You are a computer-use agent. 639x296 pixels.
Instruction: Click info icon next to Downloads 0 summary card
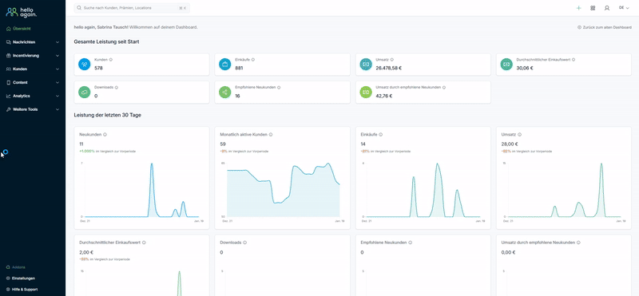(116, 87)
